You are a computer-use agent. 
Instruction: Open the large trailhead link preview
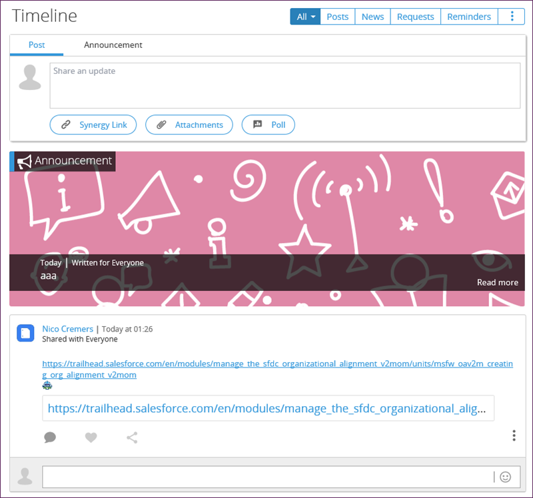click(268, 408)
